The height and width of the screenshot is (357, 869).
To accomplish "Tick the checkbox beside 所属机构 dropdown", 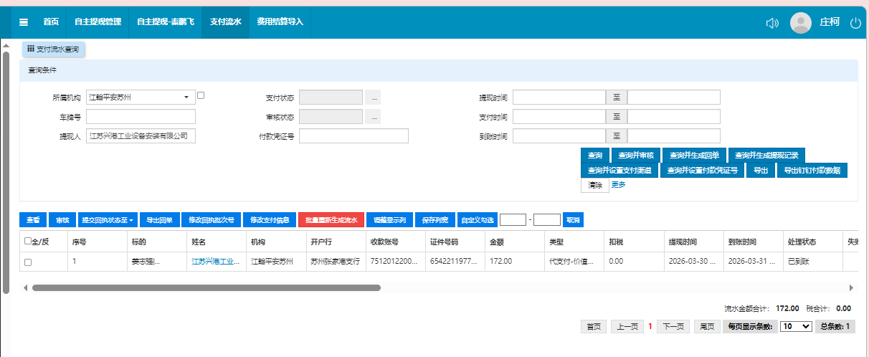I will (x=201, y=95).
